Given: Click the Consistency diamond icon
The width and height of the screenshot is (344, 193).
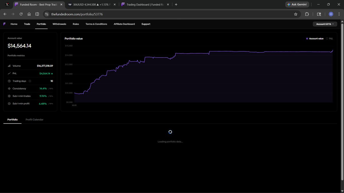Looking at the screenshot, I should point(9,88).
